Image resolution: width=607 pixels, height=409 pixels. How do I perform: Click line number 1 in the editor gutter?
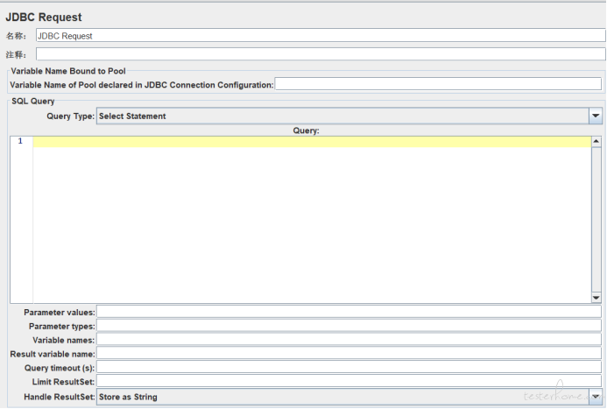coord(21,141)
